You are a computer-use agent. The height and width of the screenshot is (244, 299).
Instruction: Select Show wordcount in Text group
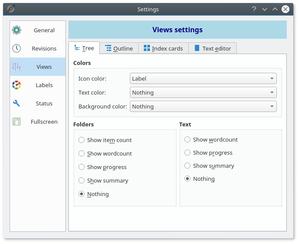(x=187, y=139)
